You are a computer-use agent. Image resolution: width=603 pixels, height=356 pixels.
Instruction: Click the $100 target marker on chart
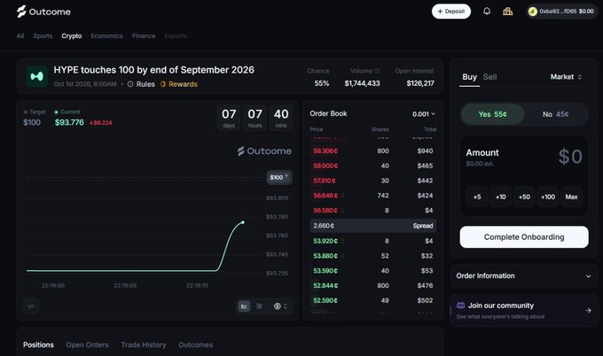tap(279, 177)
